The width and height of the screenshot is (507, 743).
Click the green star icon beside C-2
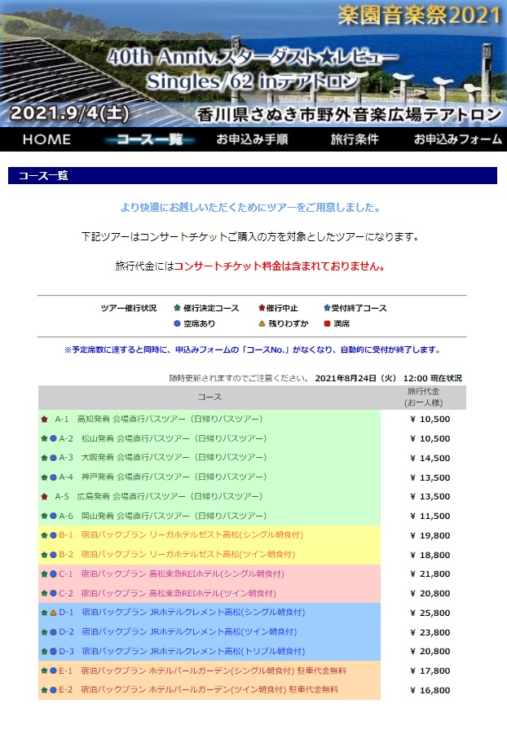[44, 593]
